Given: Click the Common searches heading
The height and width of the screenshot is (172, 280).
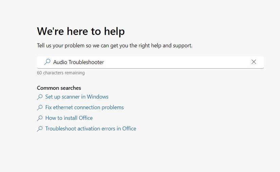Looking at the screenshot, I should pyautogui.click(x=59, y=88).
